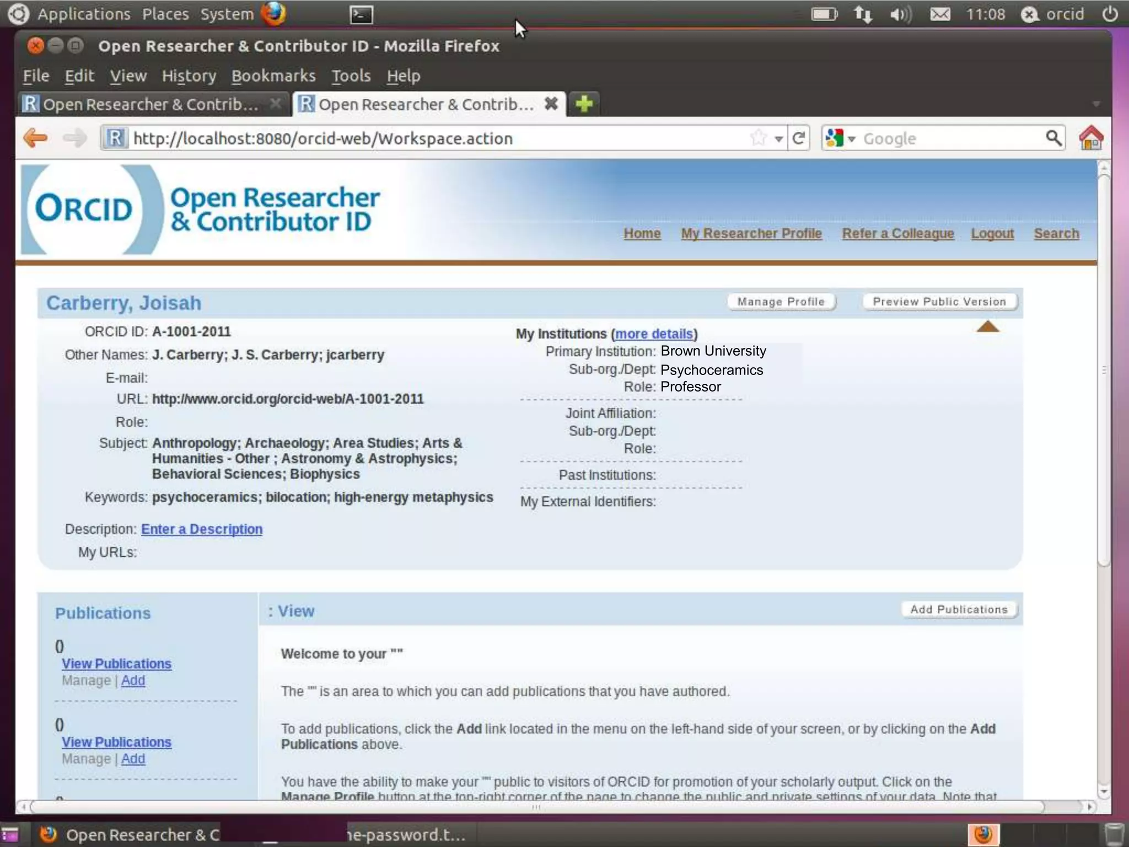Click the Firefox home icon

(x=1090, y=138)
